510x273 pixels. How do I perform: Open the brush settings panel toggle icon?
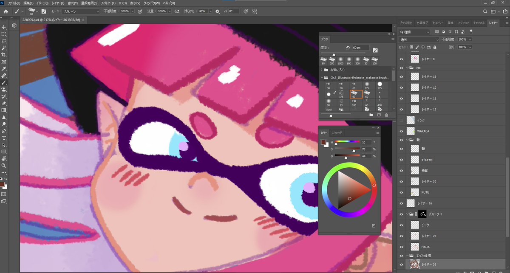click(x=43, y=11)
